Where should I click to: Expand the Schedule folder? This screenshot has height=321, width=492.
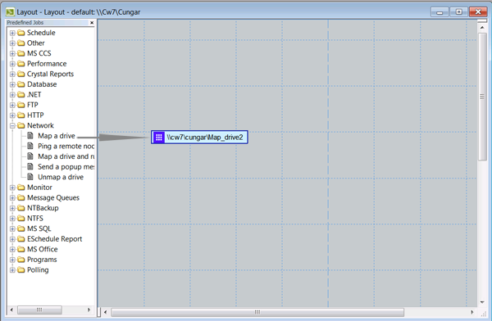[x=12, y=33]
